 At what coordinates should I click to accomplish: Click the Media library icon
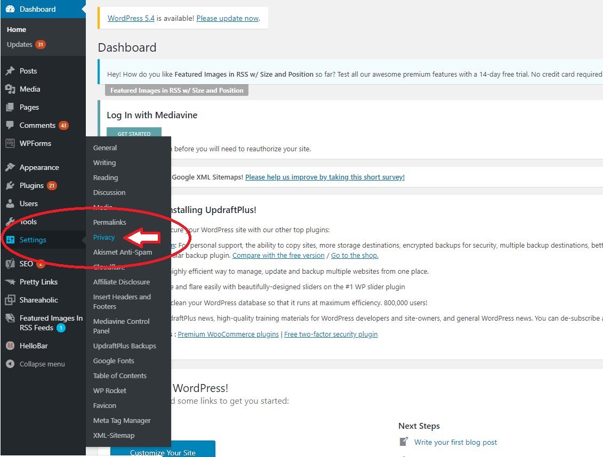[x=10, y=89]
